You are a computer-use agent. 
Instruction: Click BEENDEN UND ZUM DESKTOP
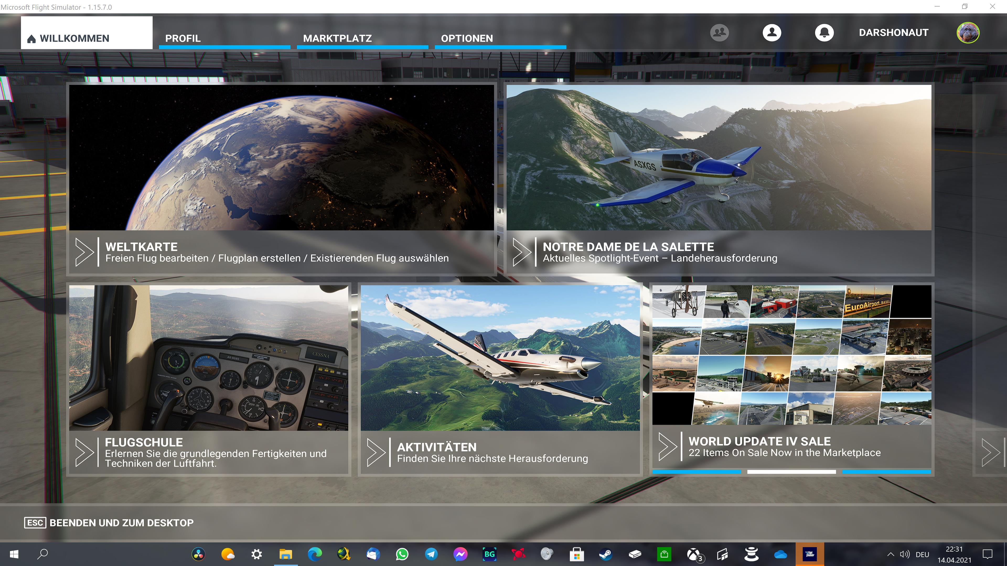122,523
